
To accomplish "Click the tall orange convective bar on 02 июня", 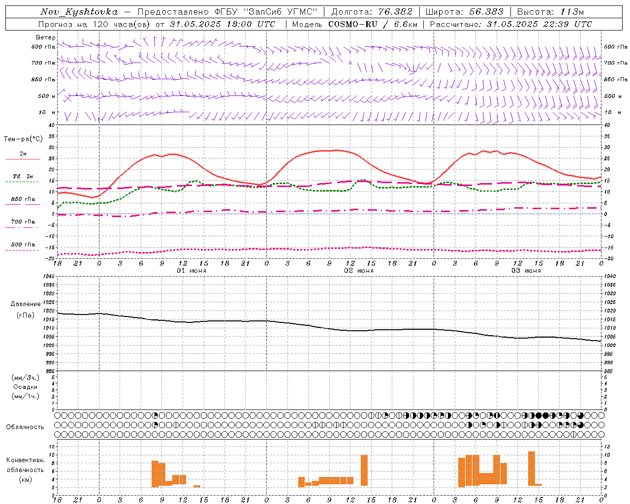I will (x=364, y=470).
